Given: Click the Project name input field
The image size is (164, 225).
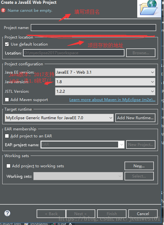Looking at the screenshot, I should coord(94,27).
